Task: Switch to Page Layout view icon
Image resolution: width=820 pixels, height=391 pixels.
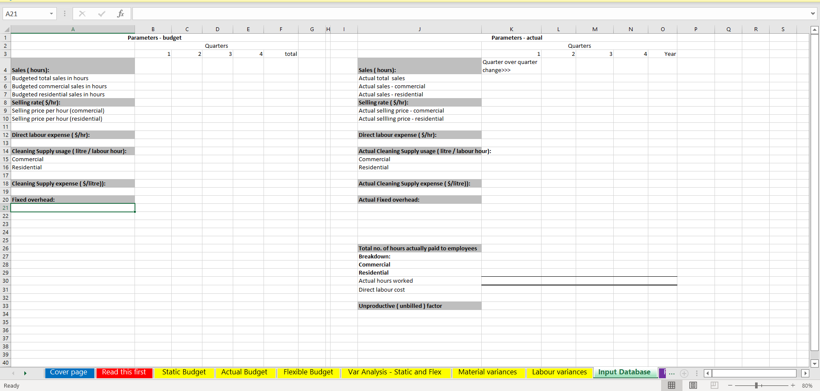Action: coord(693,385)
